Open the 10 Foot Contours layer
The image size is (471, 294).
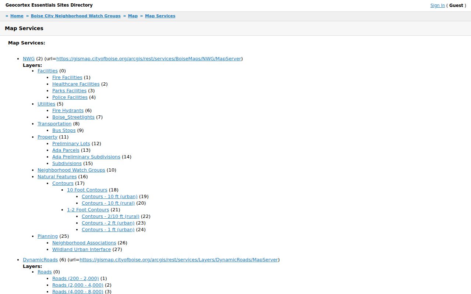pos(87,190)
